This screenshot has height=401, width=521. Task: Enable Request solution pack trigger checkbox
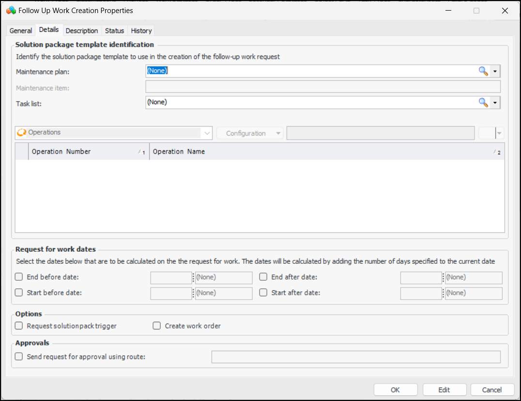coord(19,326)
